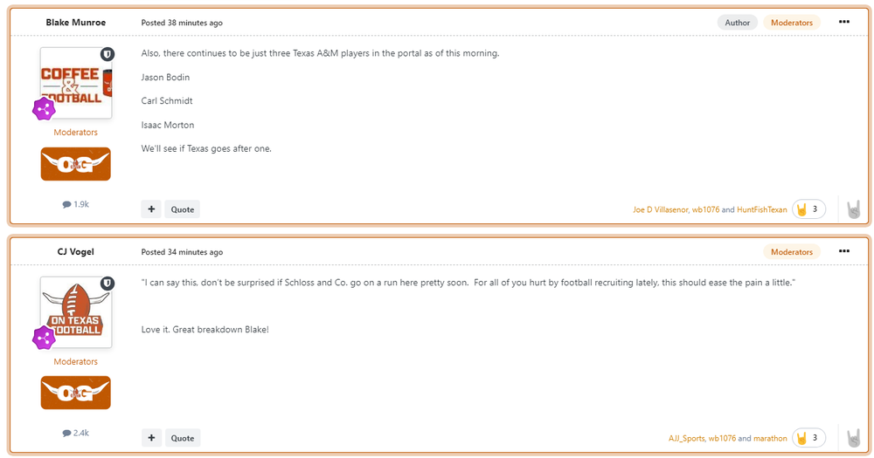Screen dimensions: 874x458
Task: Toggle multiquote plus on CJ Vogel's post
Action: [151, 438]
